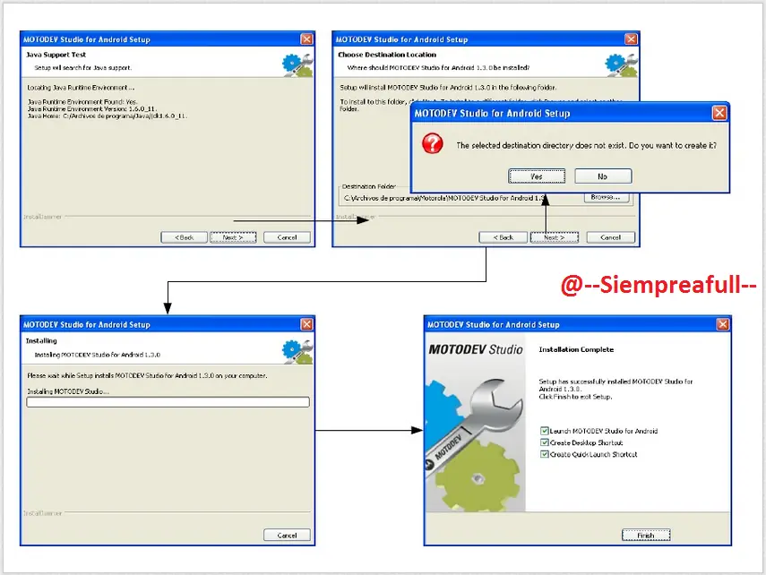This screenshot has height=575, width=766.
Task: Click 'Locating Java Runtime Environment...' text
Action: coord(81,88)
